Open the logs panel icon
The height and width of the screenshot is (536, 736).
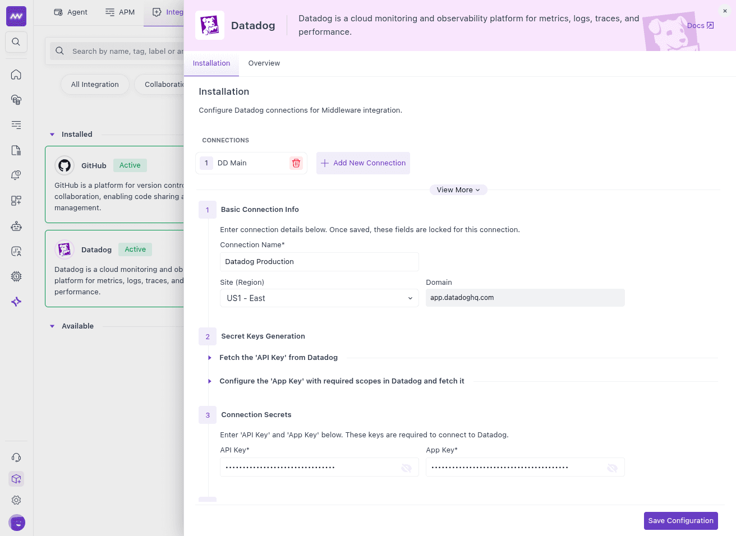[x=16, y=124]
